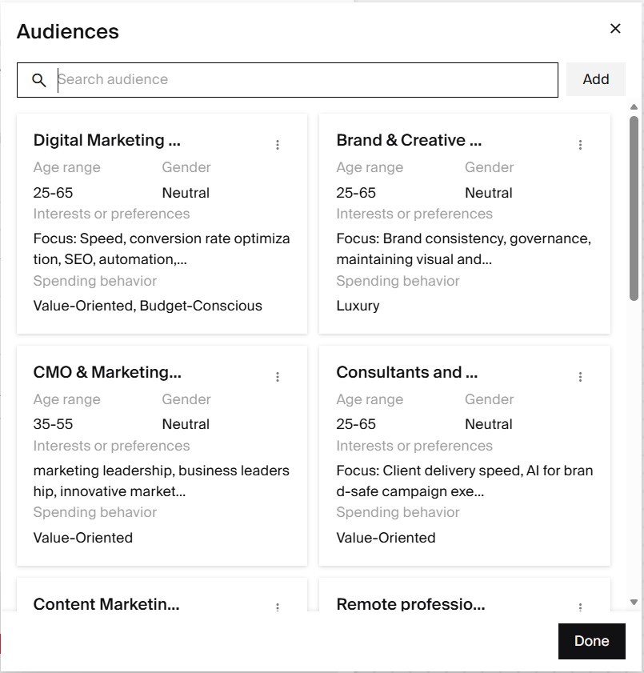Screen dimensions: 644x673
Task: Click the vertical scrollbar thumb
Action: (x=634, y=208)
